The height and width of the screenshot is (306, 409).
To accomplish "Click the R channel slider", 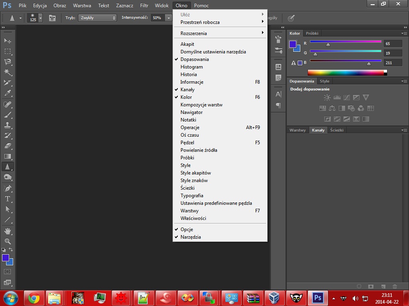I will click(345, 41).
